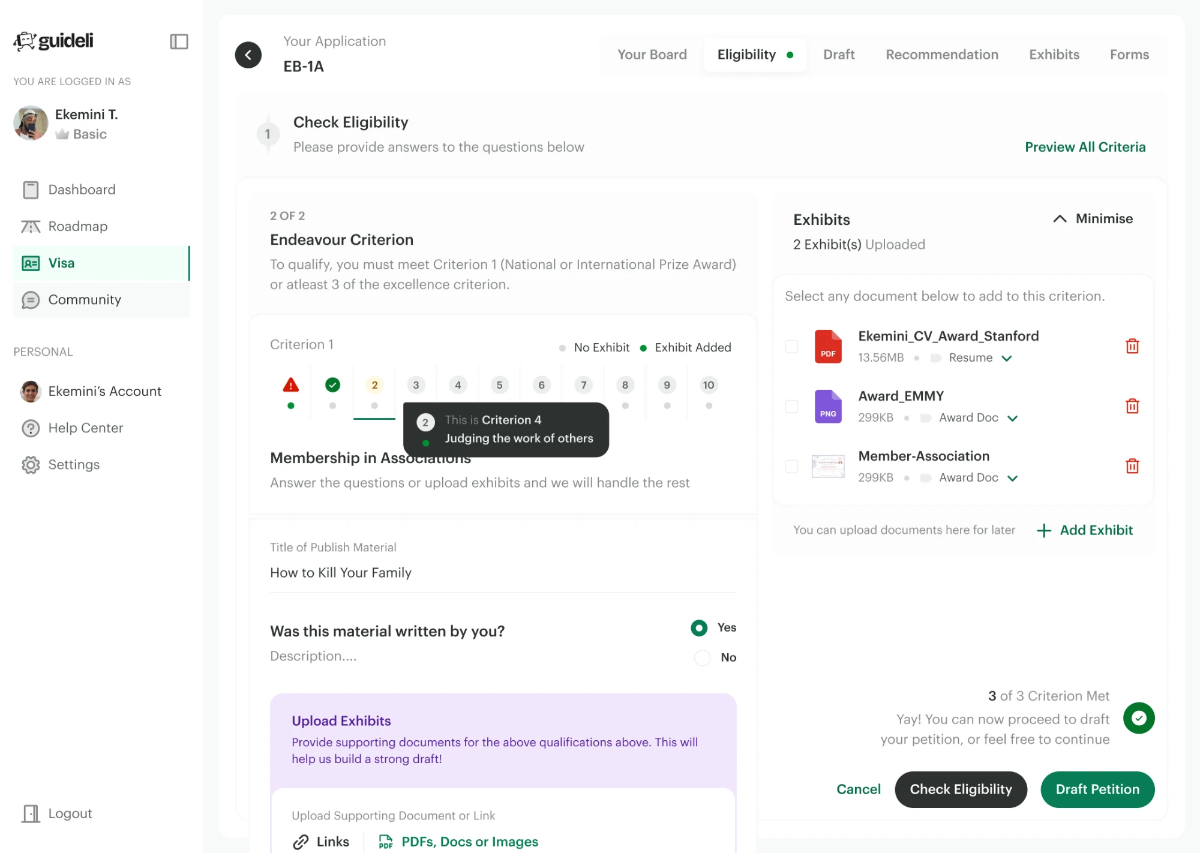Click the Draft Petition button
Screen dimensions: 1200x853
click(x=1097, y=789)
